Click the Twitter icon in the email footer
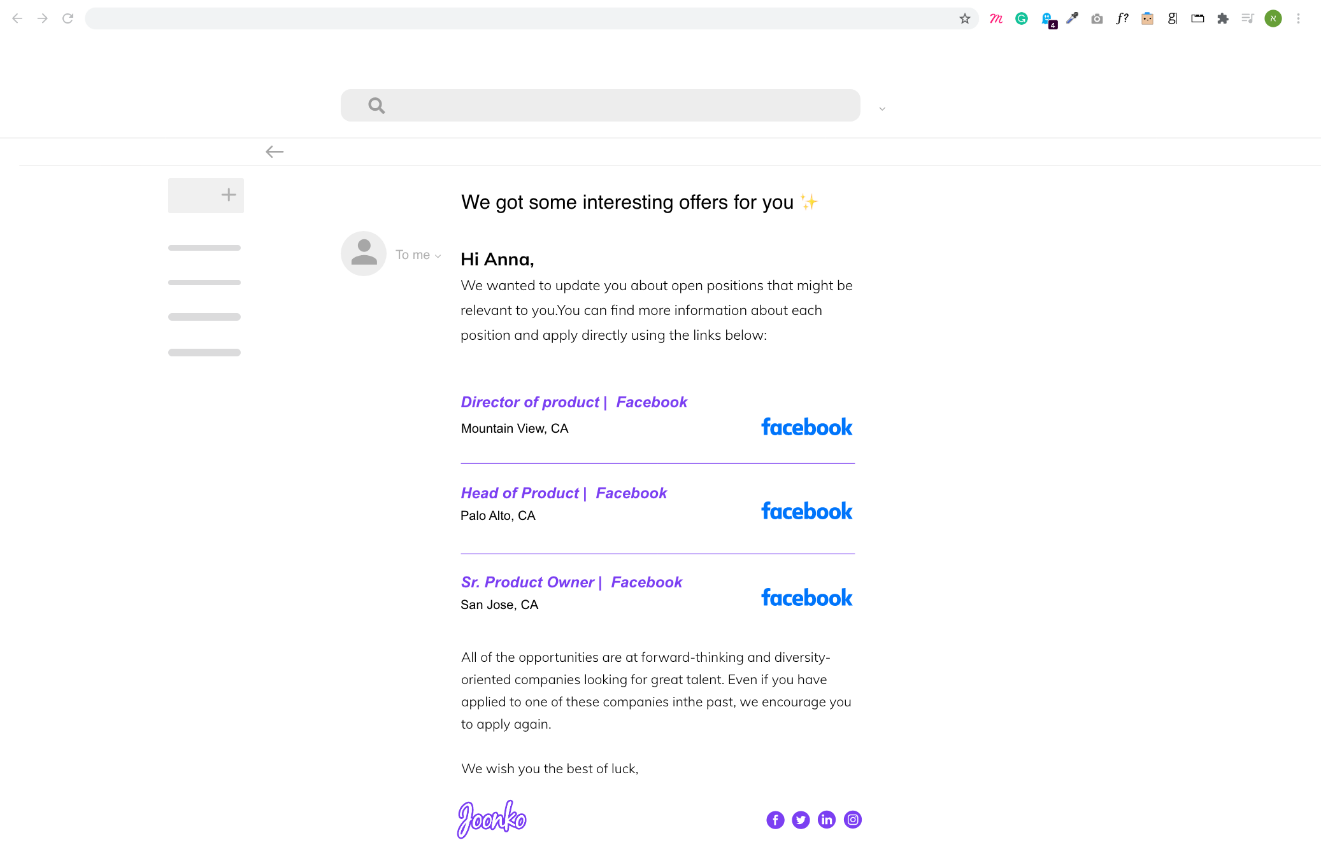The image size is (1321, 854). click(x=801, y=820)
